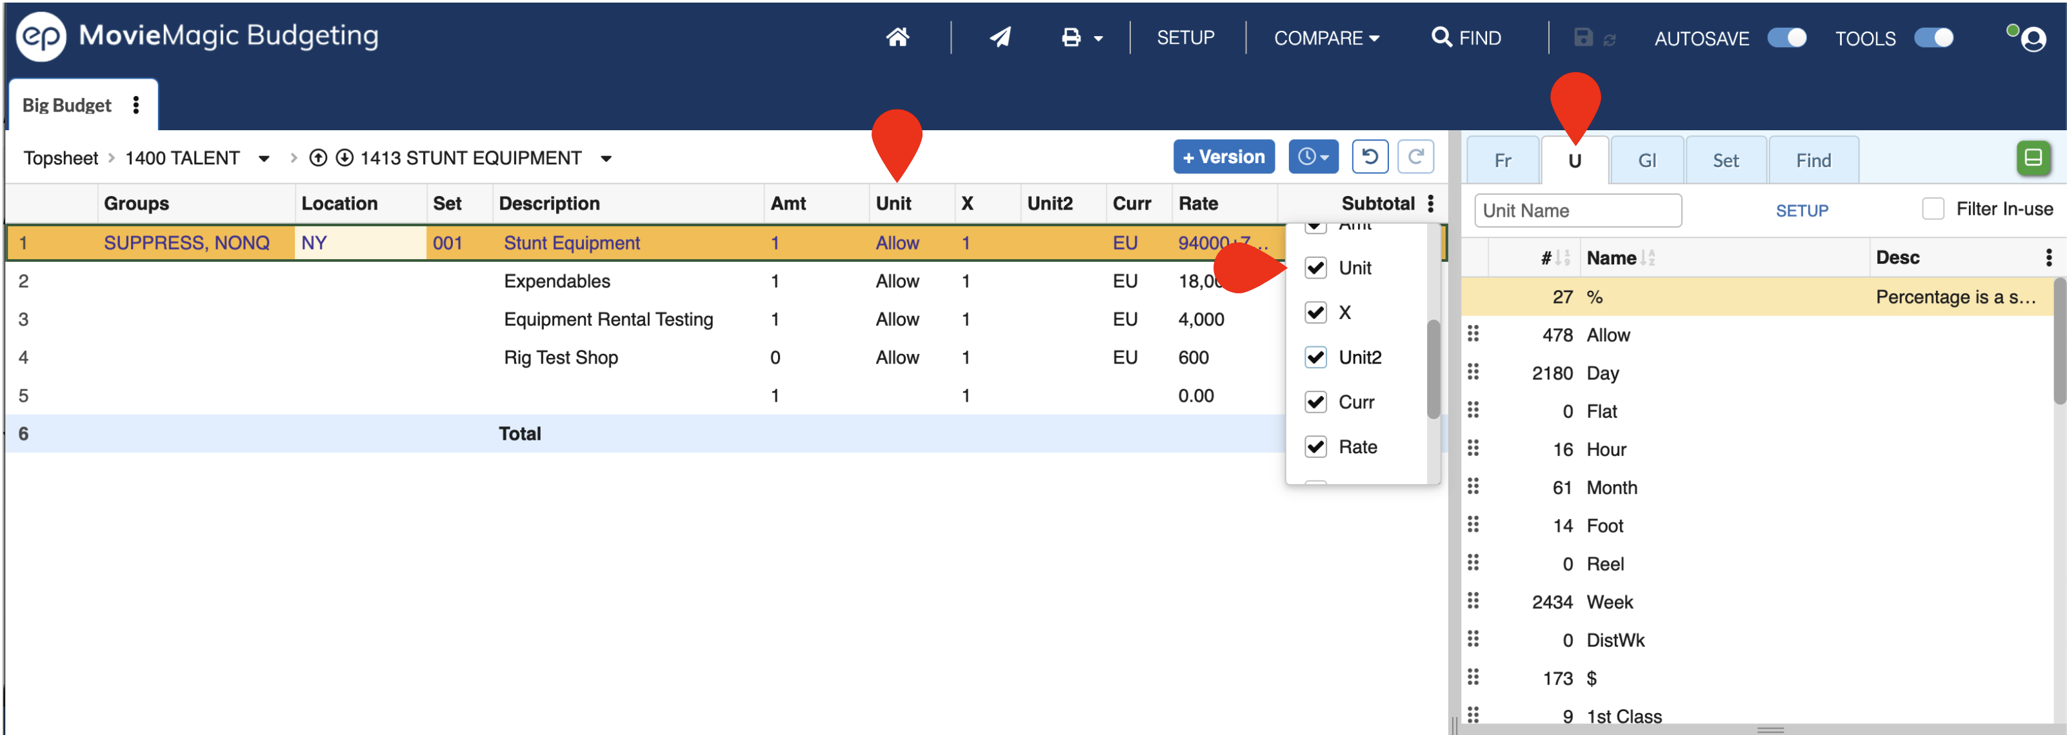The height and width of the screenshot is (735, 2067).
Task: Click the sync refresh icon beside save
Action: point(1609,39)
